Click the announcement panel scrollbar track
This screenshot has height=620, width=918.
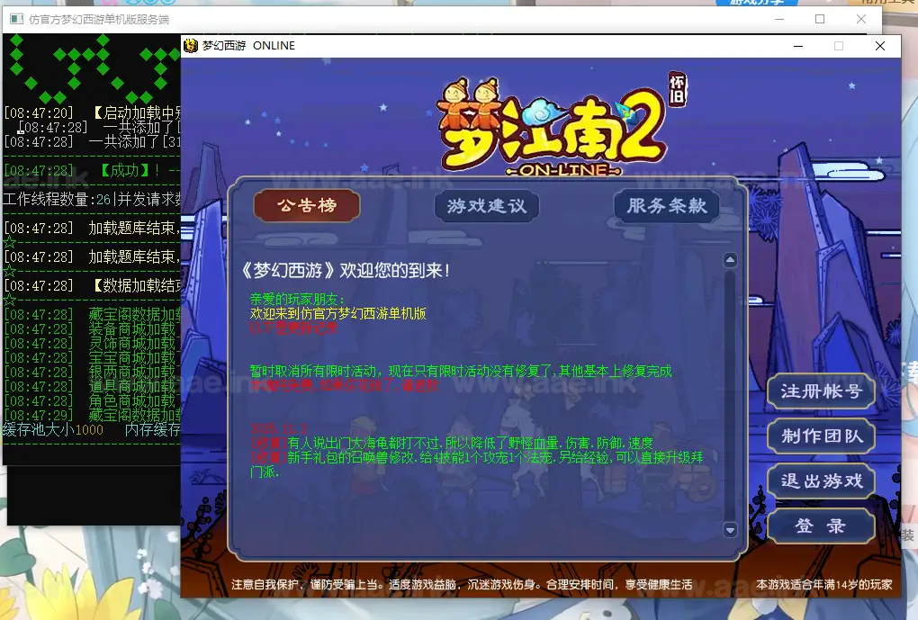tap(730, 396)
